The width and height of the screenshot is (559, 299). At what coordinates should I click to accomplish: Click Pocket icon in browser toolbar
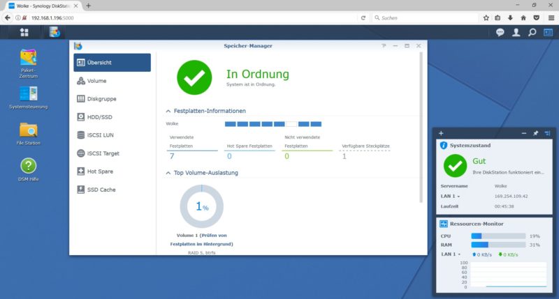pyautogui.click(x=537, y=18)
